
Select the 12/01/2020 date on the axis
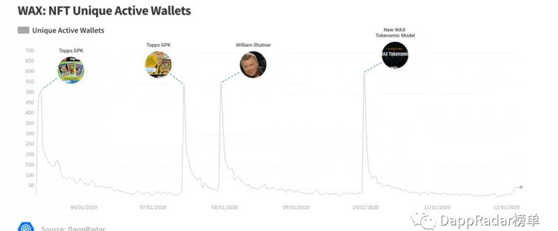[506, 207]
